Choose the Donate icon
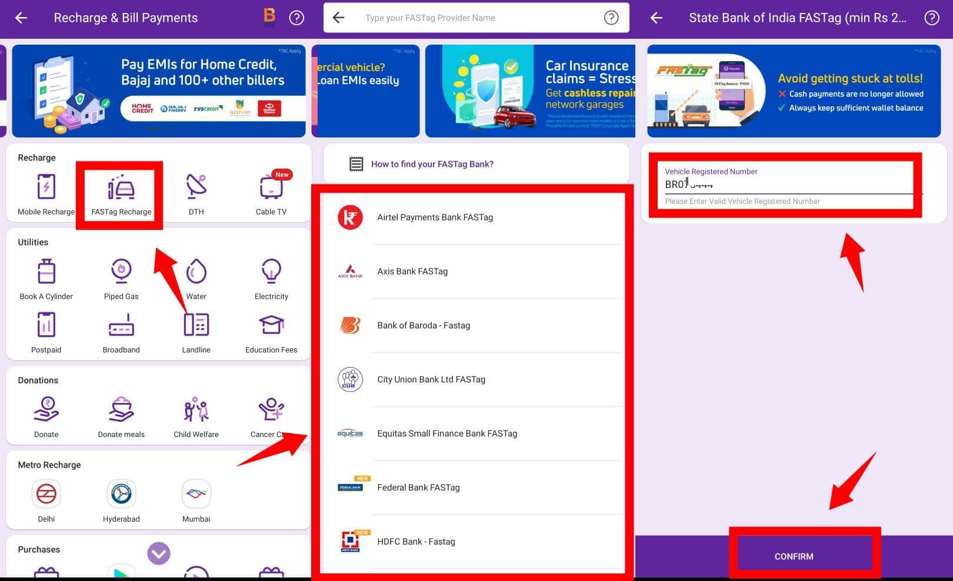 coord(46,418)
